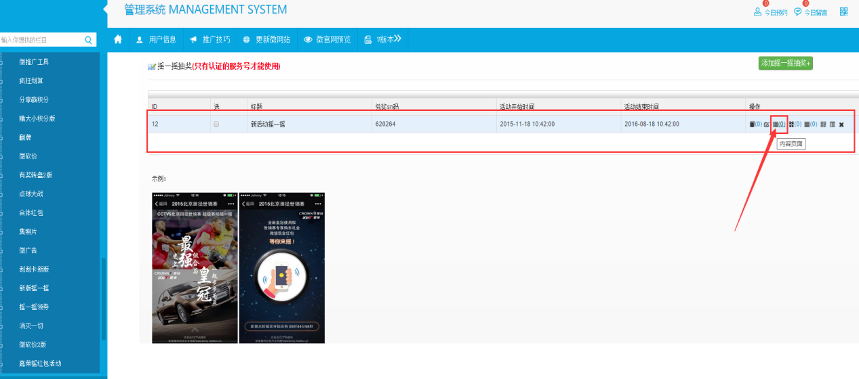Click the edit pencil icon in row 12

766,125
